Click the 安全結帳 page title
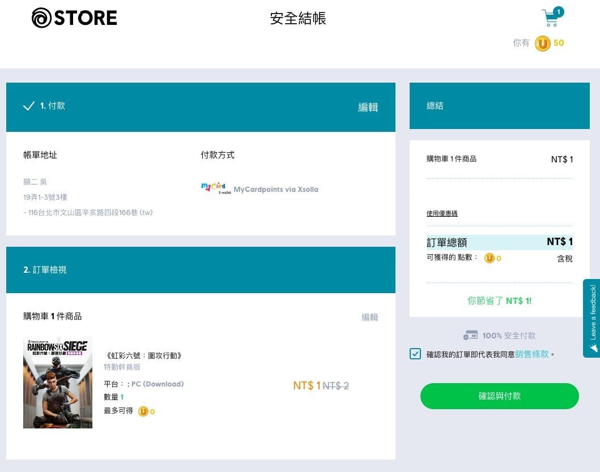Viewport: 600px width, 472px height. 298,18
